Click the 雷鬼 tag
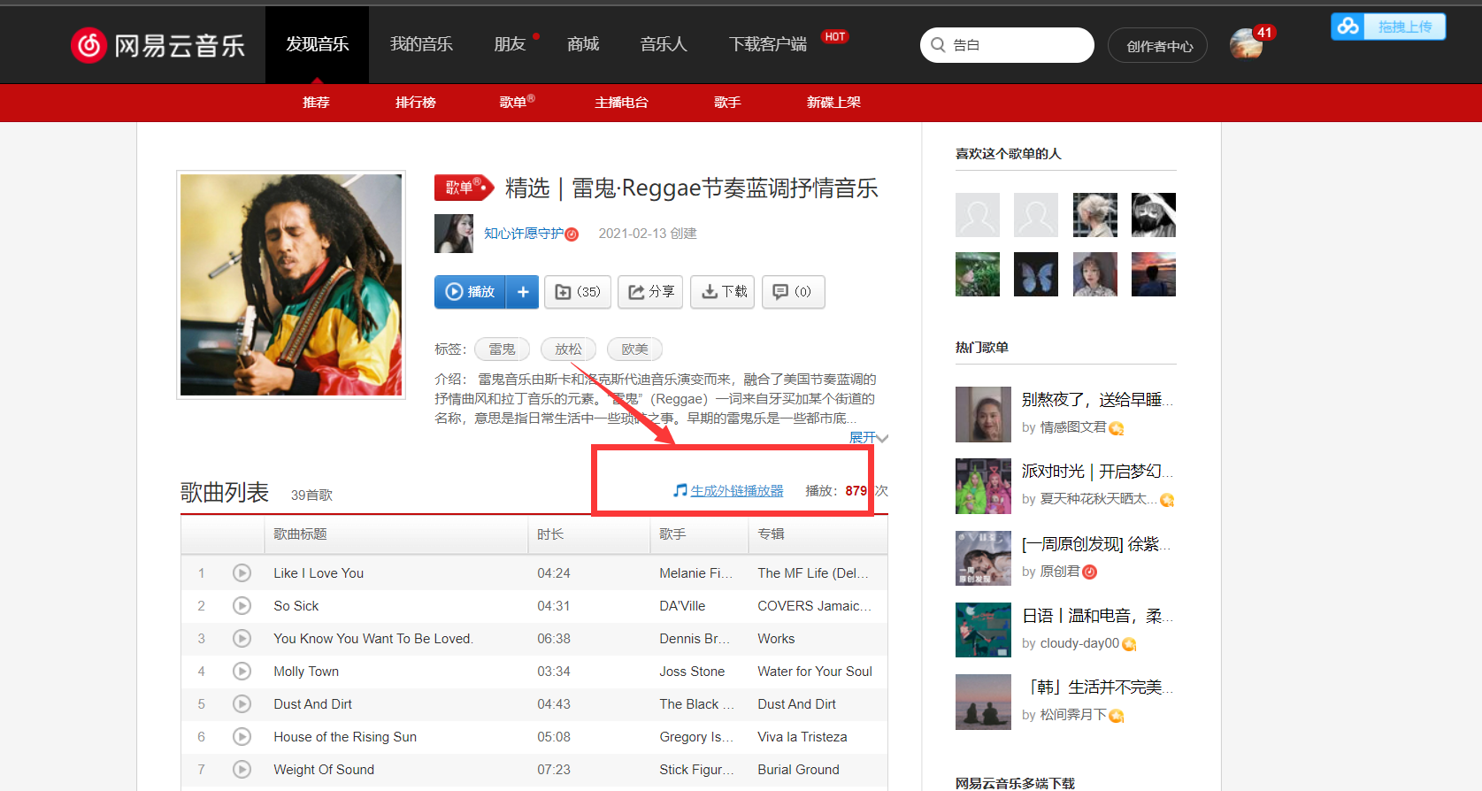 [502, 349]
